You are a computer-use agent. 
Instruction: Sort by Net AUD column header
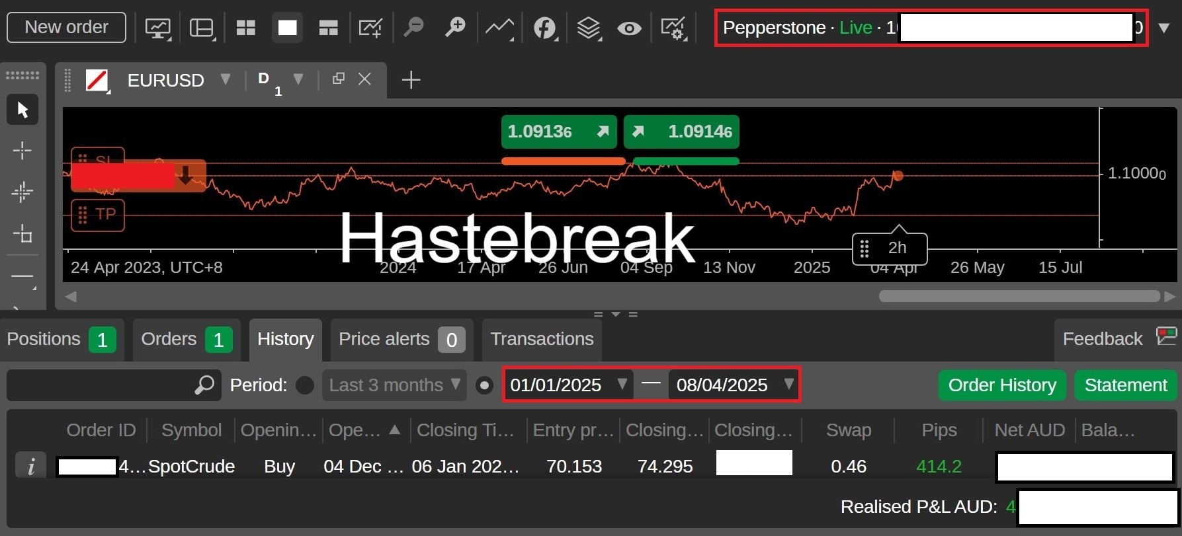coord(1029,430)
